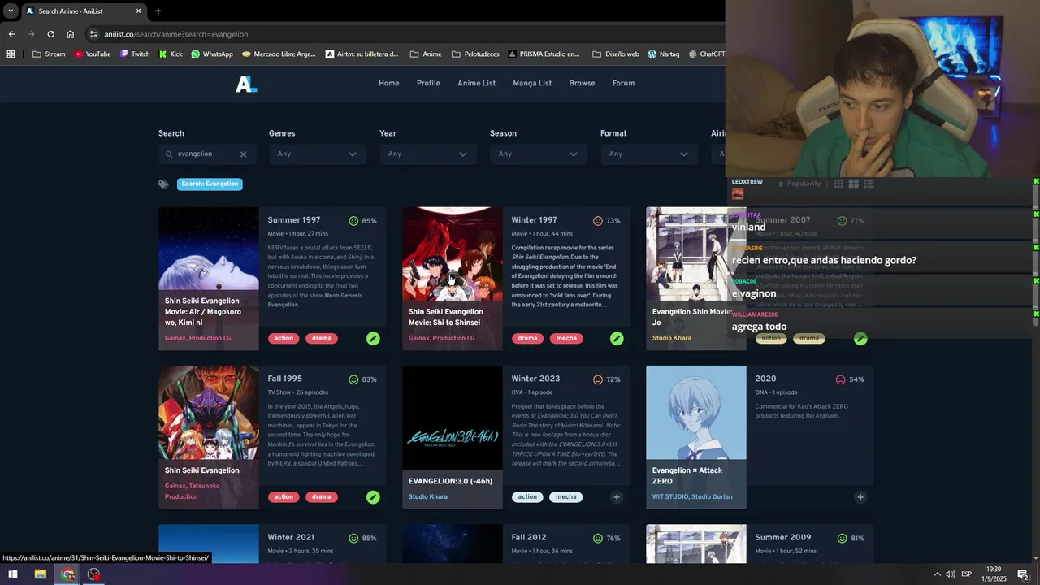Screen dimensions: 1040x585
Task: Add Evangelion × Attack ZERO with plus icon
Action: (x=860, y=497)
